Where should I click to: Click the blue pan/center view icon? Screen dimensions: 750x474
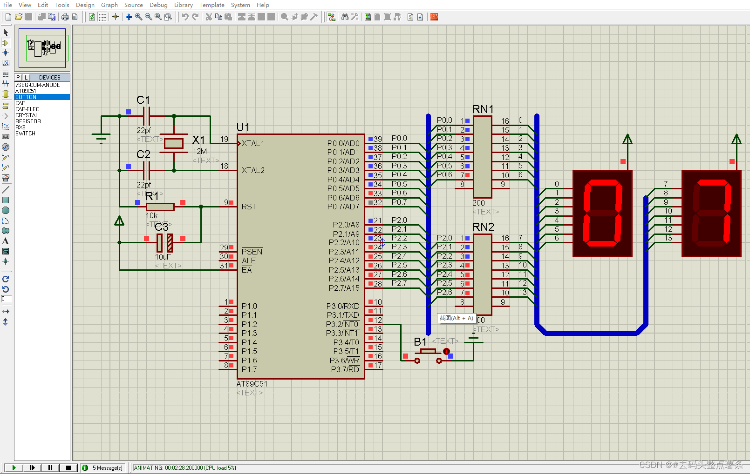(129, 17)
